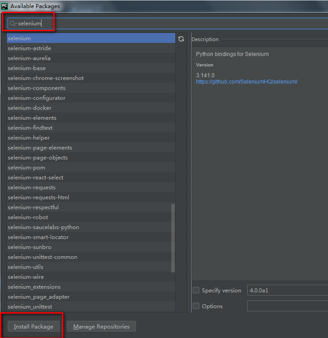Select selenium-aurelia in the list

tap(91, 58)
